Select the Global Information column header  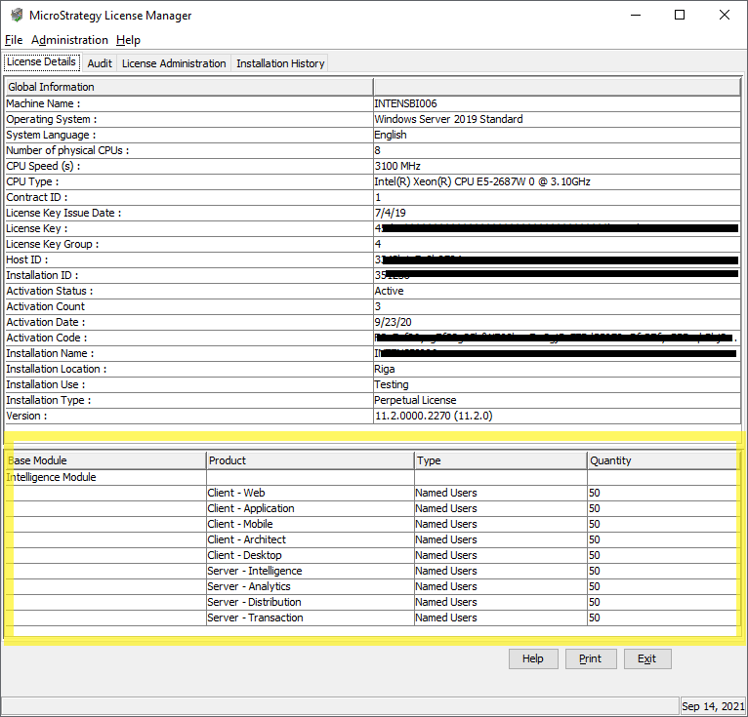188,87
